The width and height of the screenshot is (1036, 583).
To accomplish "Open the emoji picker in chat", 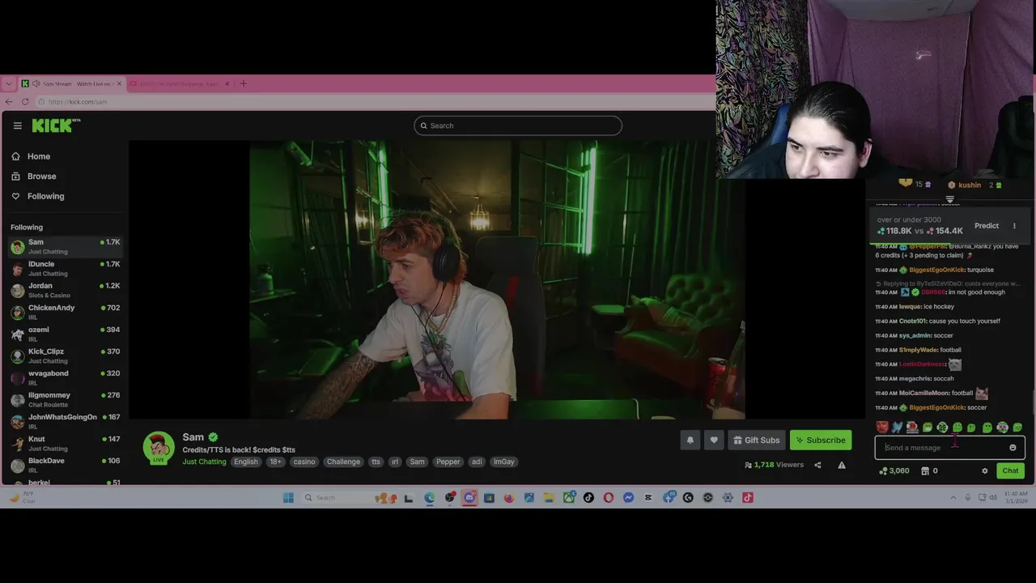I will click(x=1013, y=448).
